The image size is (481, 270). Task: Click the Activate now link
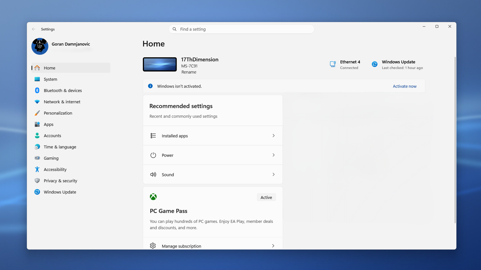tap(405, 86)
